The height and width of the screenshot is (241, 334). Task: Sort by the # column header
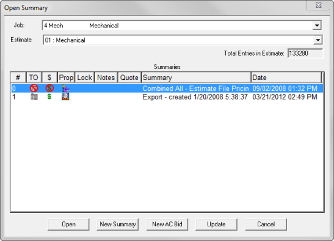18,77
